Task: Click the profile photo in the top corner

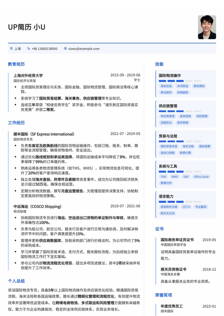Action: (207, 27)
